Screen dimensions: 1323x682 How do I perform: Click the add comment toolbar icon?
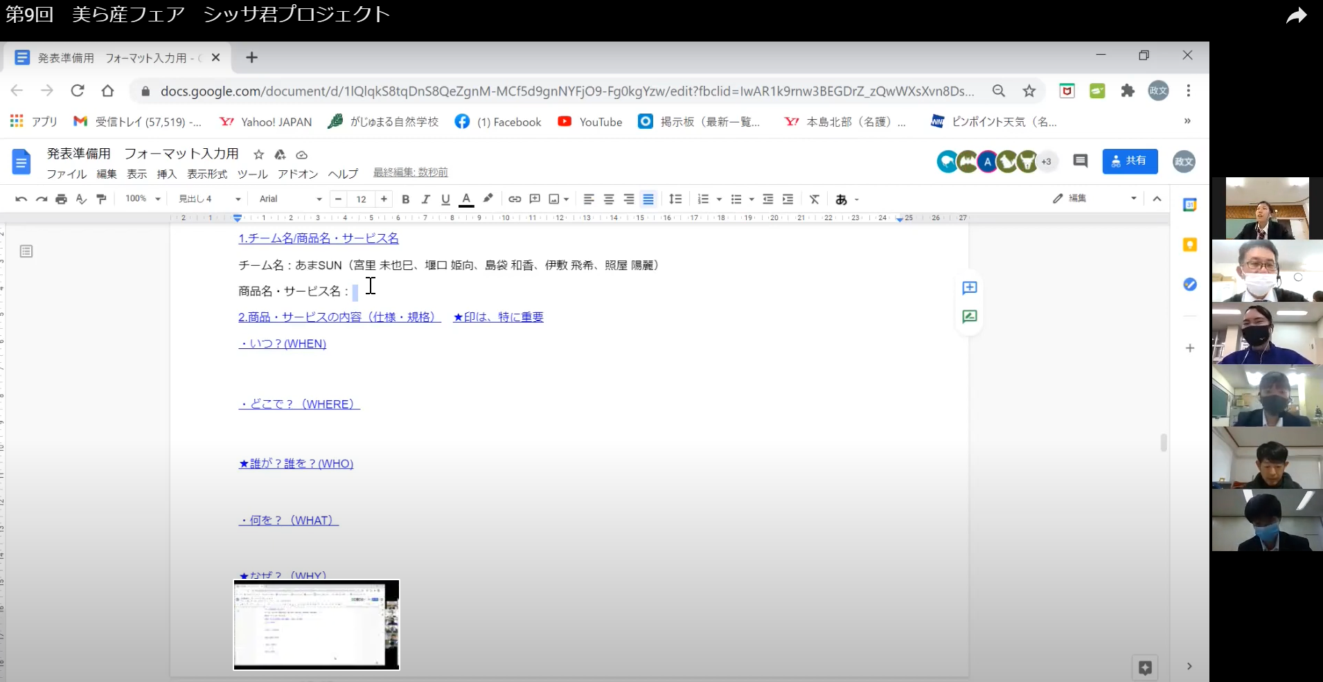[535, 199]
